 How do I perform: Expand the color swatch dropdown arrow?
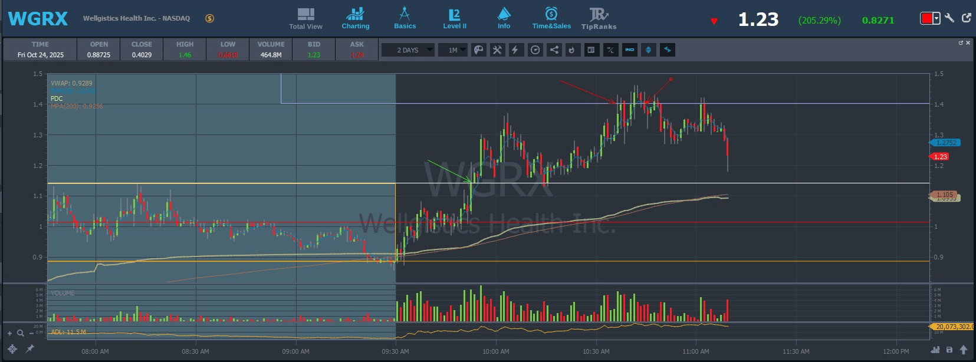coord(936,18)
